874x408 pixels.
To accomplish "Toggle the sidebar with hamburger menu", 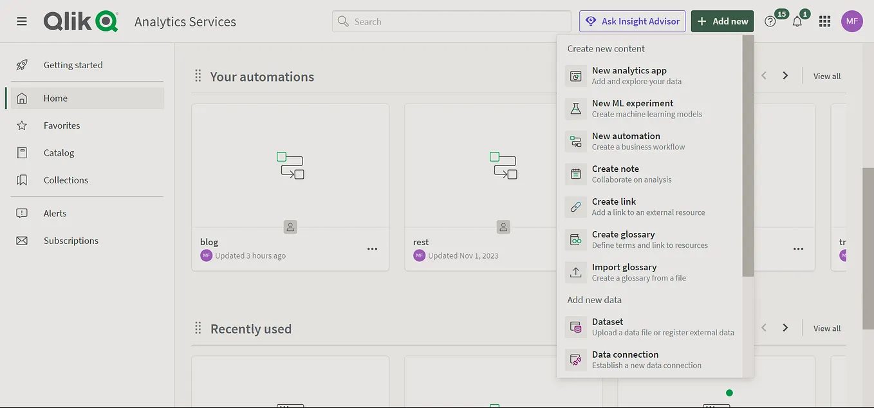I will (21, 21).
